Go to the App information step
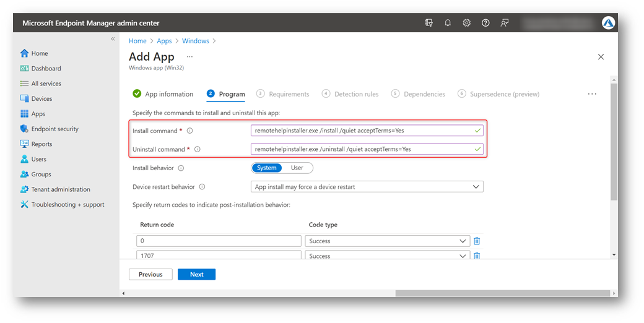The image size is (644, 323). click(163, 94)
